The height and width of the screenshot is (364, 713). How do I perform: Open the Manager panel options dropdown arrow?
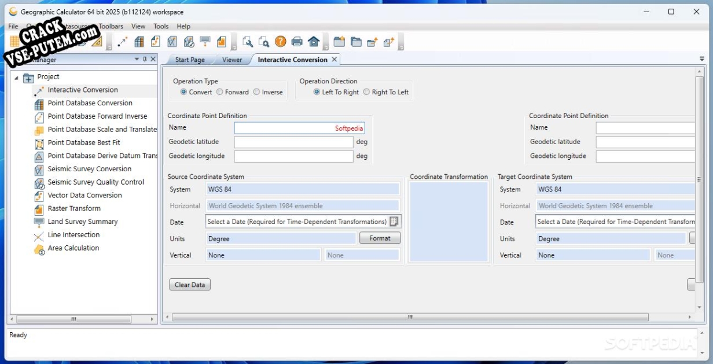(x=137, y=59)
